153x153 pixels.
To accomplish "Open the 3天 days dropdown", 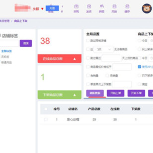I will 103,49.
